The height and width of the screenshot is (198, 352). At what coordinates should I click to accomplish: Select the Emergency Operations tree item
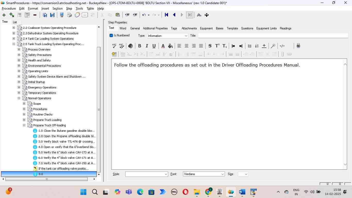tap(42, 87)
